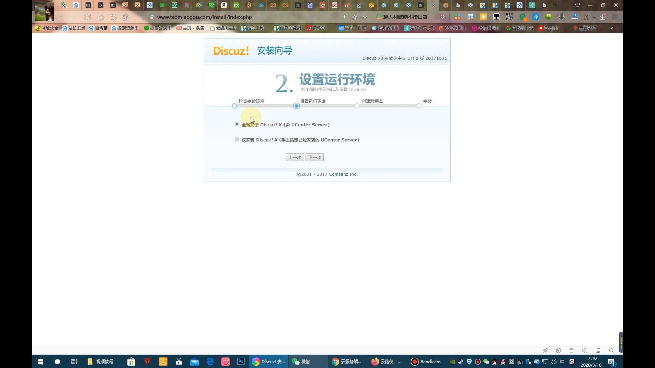
Task: Reload the page with refresh icon
Action: (88, 17)
